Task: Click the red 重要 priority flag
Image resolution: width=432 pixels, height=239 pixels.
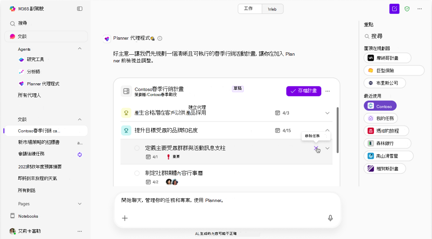Action: click(169, 157)
